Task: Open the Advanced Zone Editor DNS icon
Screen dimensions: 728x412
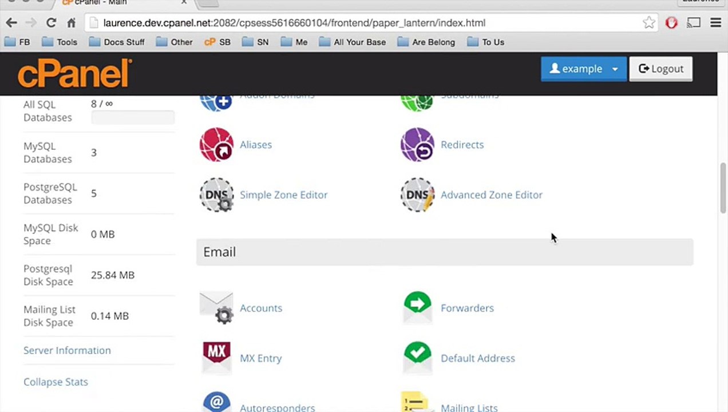Action: 417,195
